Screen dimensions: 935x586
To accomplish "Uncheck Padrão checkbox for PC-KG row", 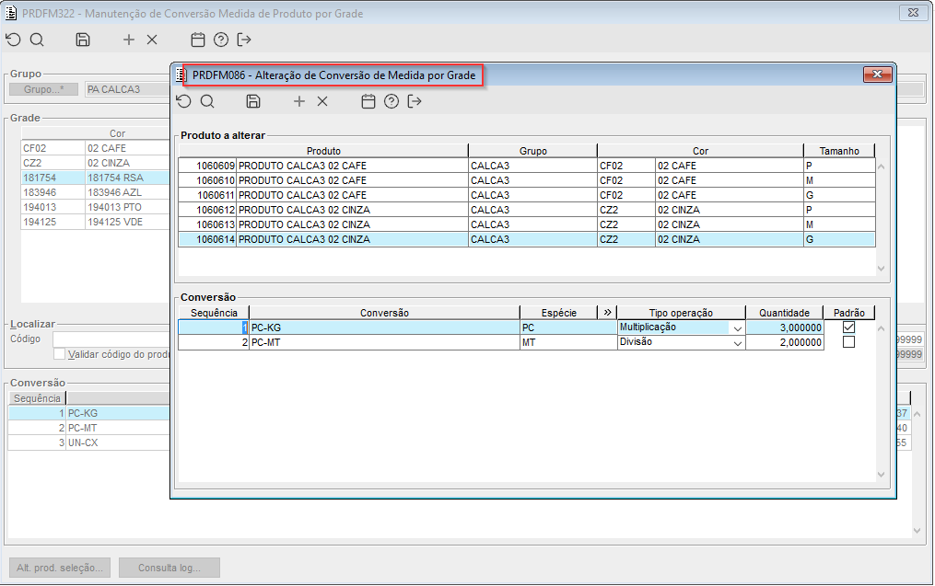I will point(848,327).
